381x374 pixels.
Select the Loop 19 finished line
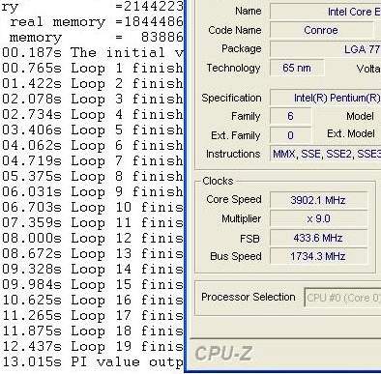coord(93,346)
